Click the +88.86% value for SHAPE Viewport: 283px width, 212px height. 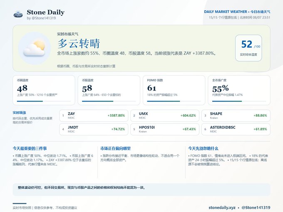coord(260,116)
